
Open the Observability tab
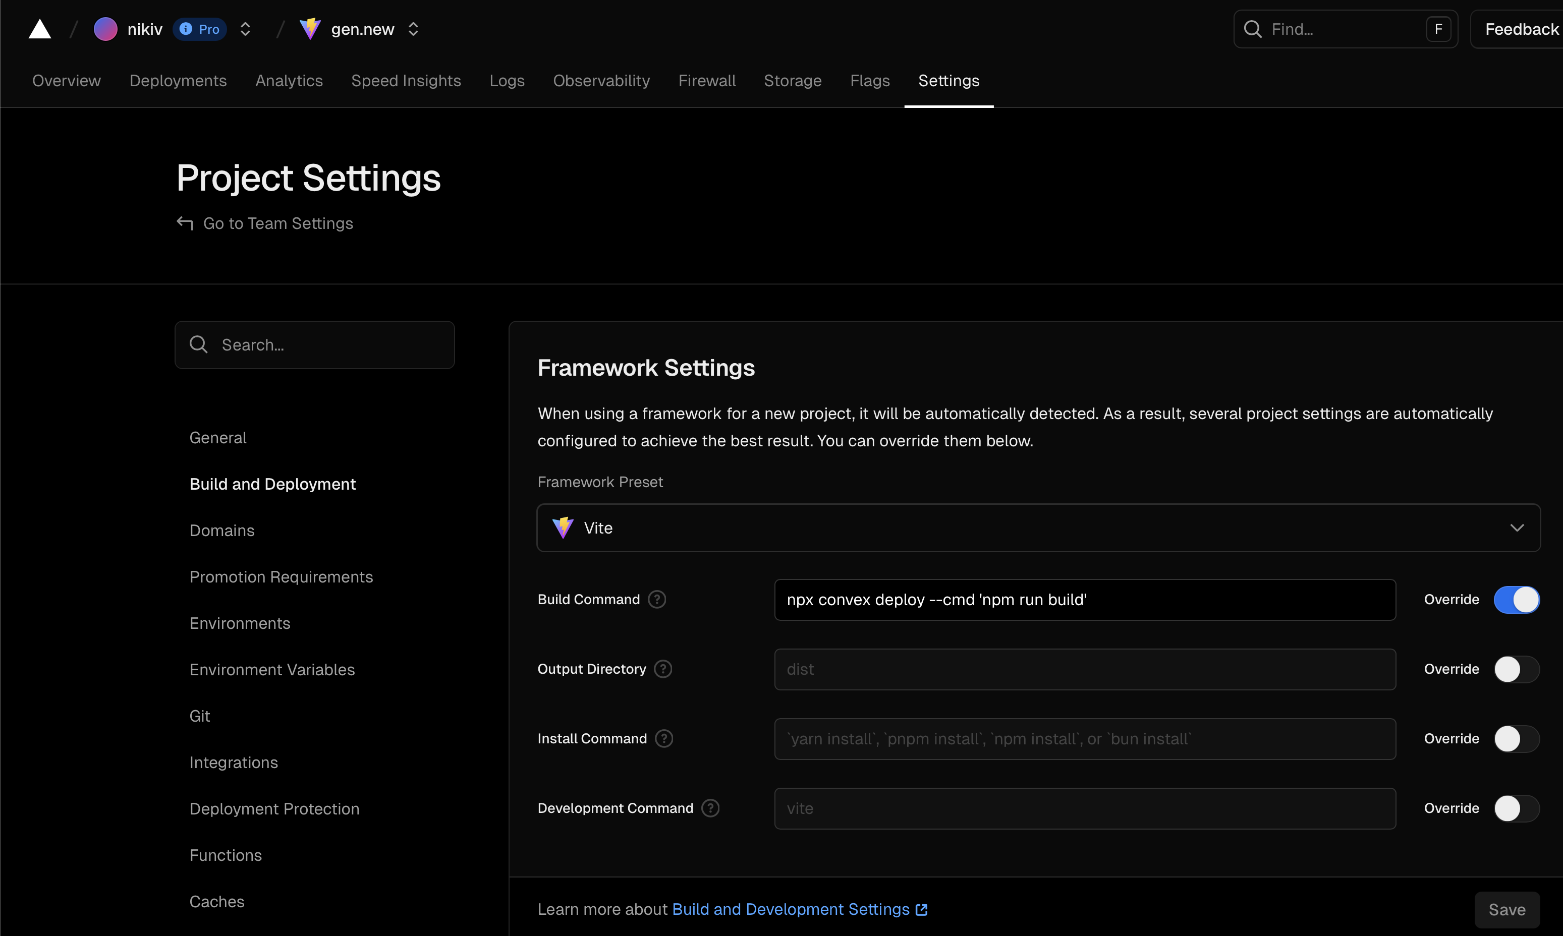601,81
